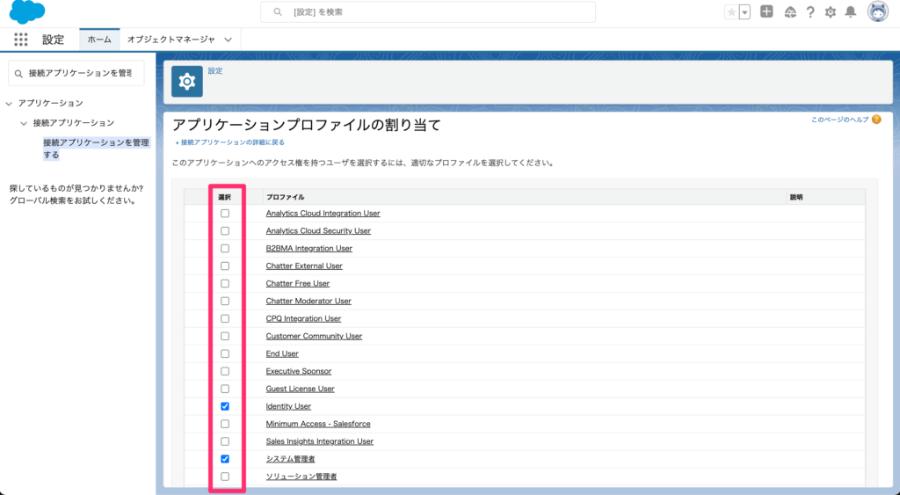Open the App Launcher dots grid

pyautogui.click(x=21, y=39)
